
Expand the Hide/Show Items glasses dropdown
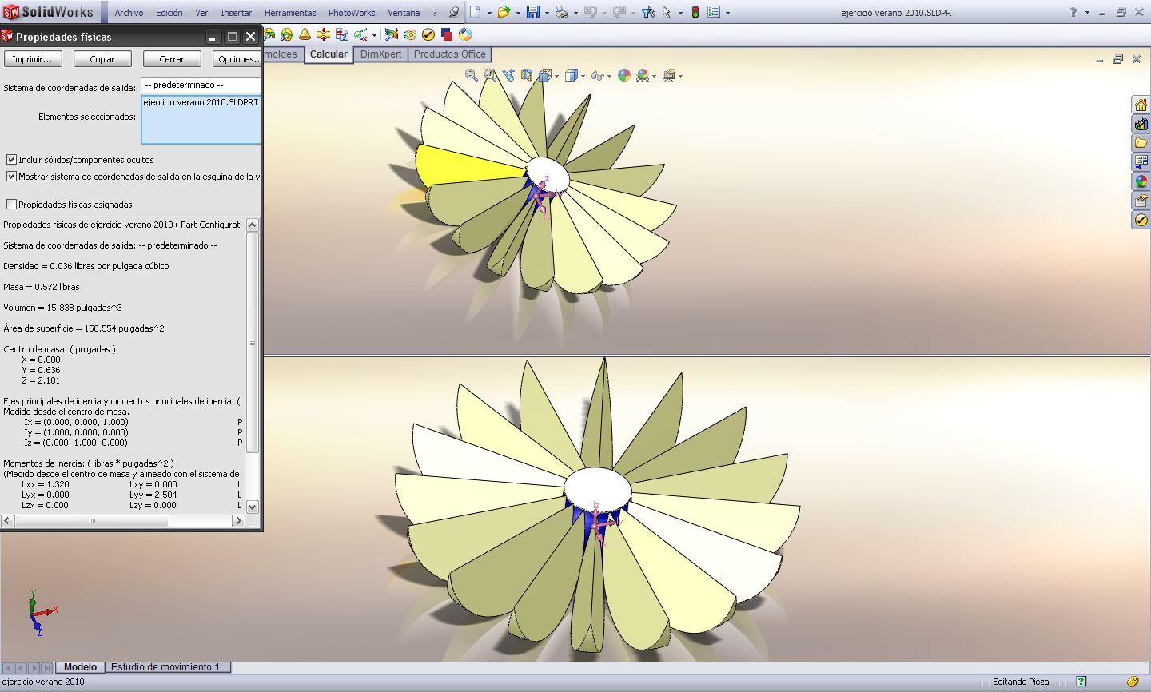(x=609, y=76)
